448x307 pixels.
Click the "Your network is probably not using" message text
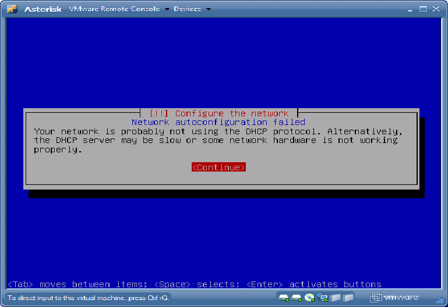(218, 140)
